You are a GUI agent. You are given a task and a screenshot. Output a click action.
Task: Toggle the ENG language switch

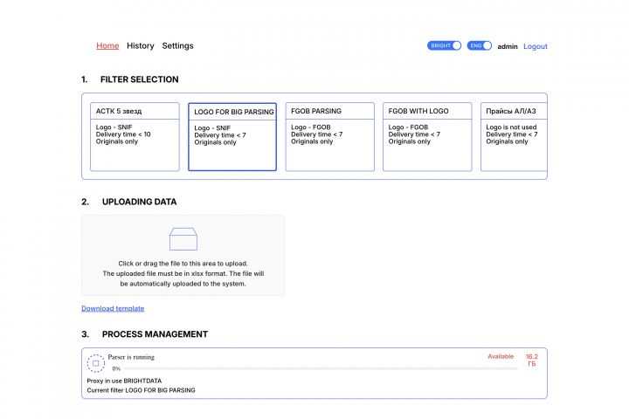[480, 45]
